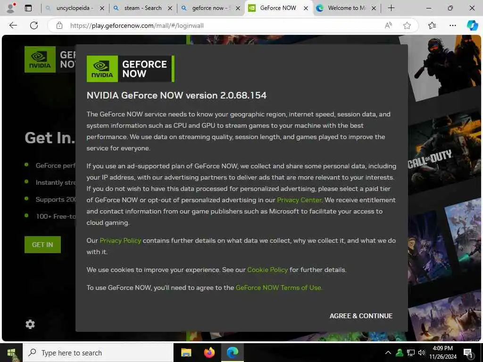Image resolution: width=483 pixels, height=362 pixels.
Task: Close the GeForce NOW tab
Action: click(306, 8)
